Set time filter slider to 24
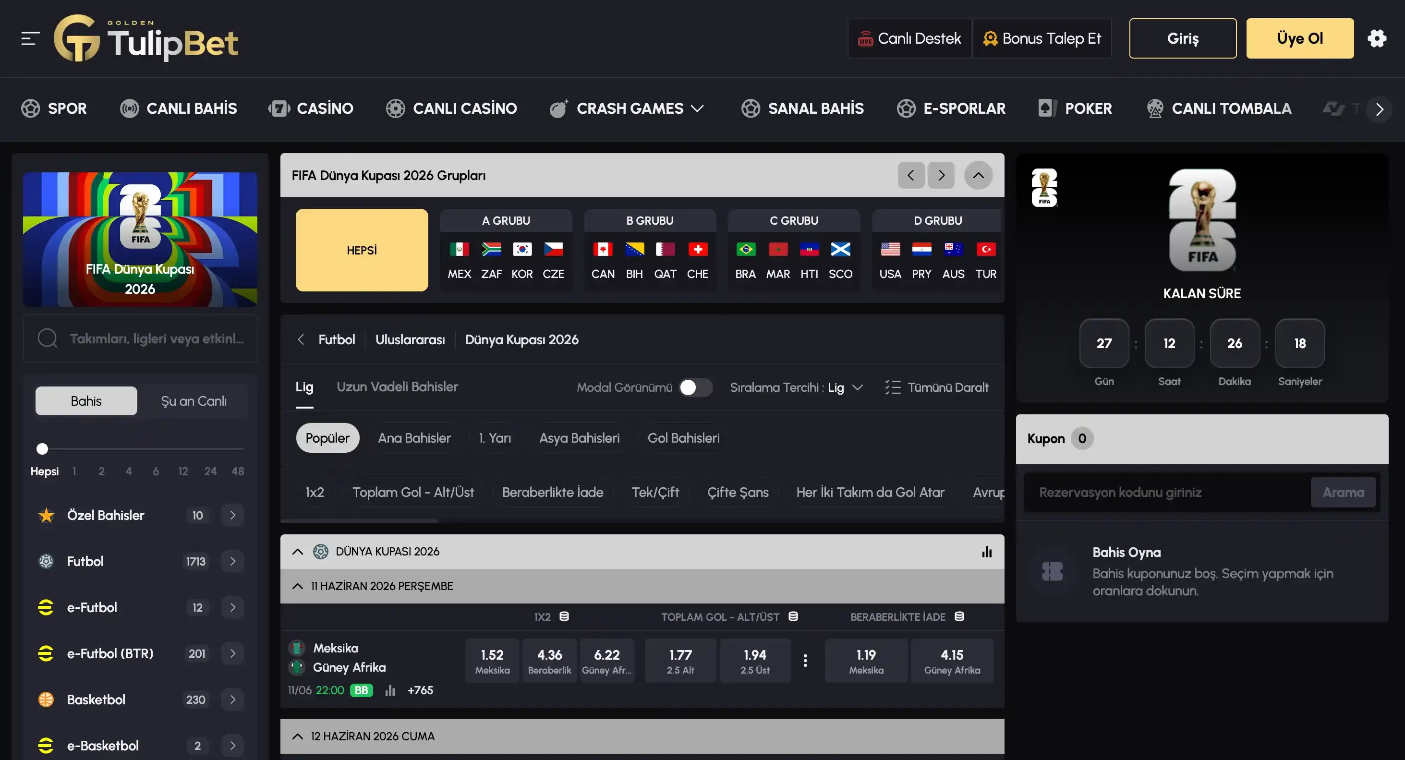Screen dimensions: 1405x760 coord(210,471)
